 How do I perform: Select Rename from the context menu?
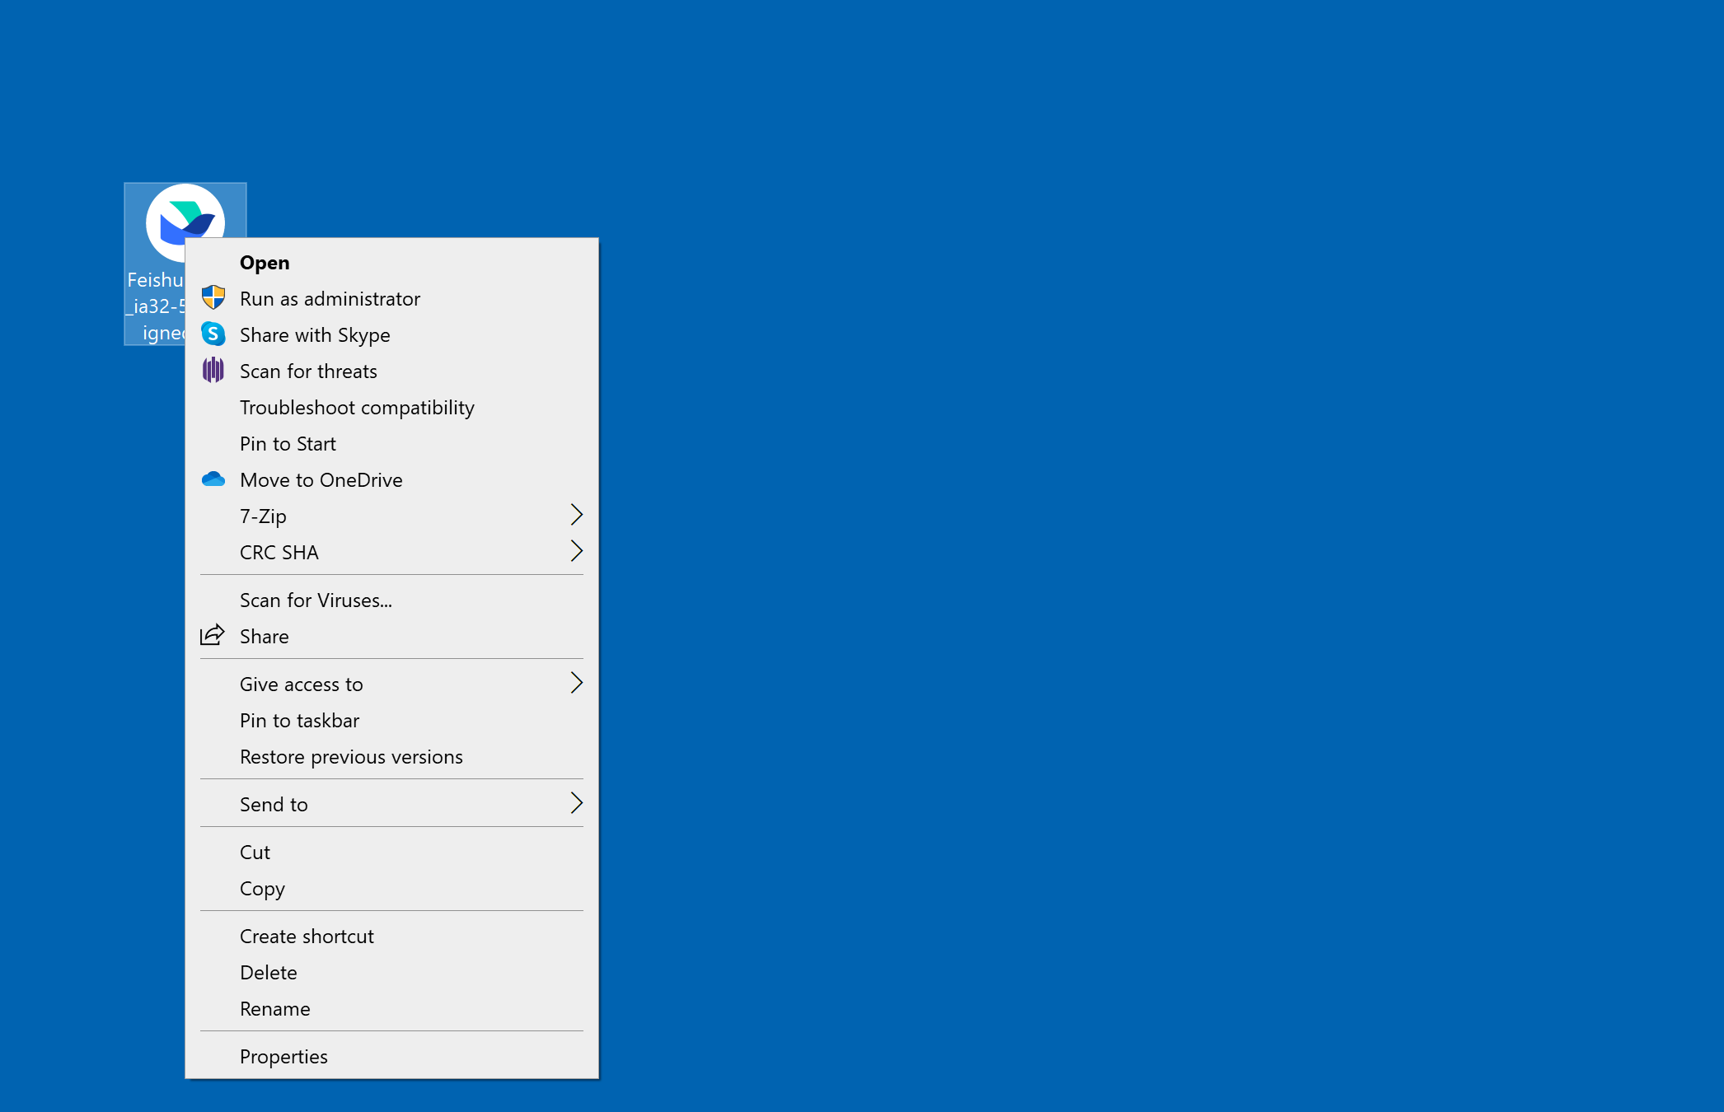tap(274, 1009)
